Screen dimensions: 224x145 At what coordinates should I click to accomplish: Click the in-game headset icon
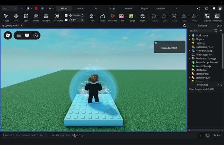(x=35, y=35)
